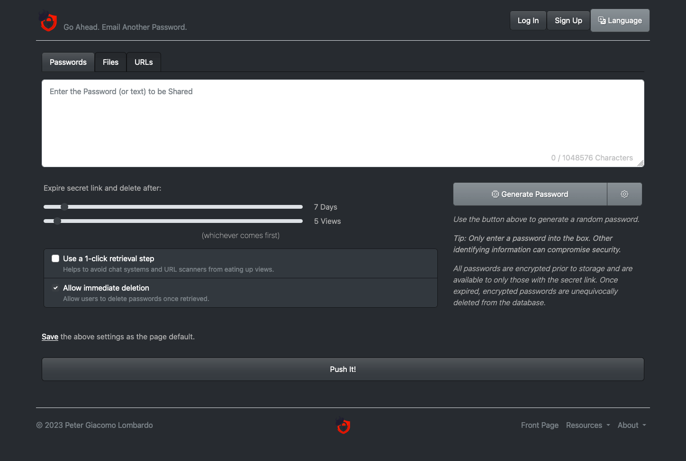Click 'Go Ahead. Email Another Password.' tagline
Screen dimensions: 686x461
(x=125, y=27)
